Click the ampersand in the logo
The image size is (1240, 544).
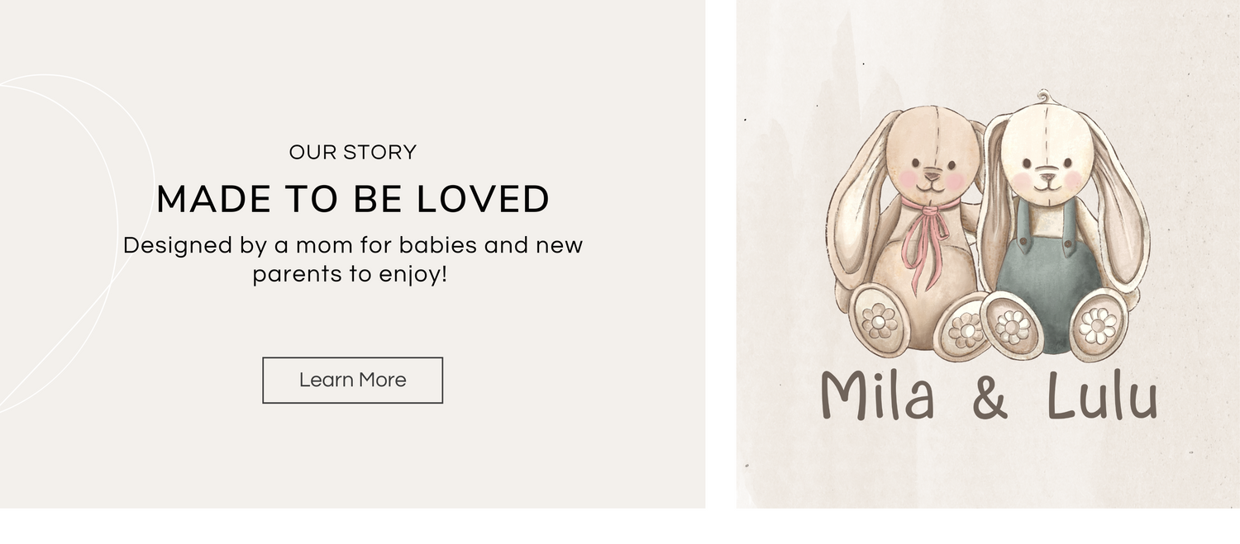point(990,398)
